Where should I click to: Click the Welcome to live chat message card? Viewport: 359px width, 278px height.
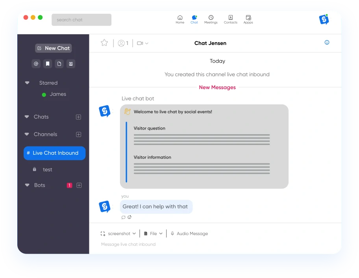(204, 146)
